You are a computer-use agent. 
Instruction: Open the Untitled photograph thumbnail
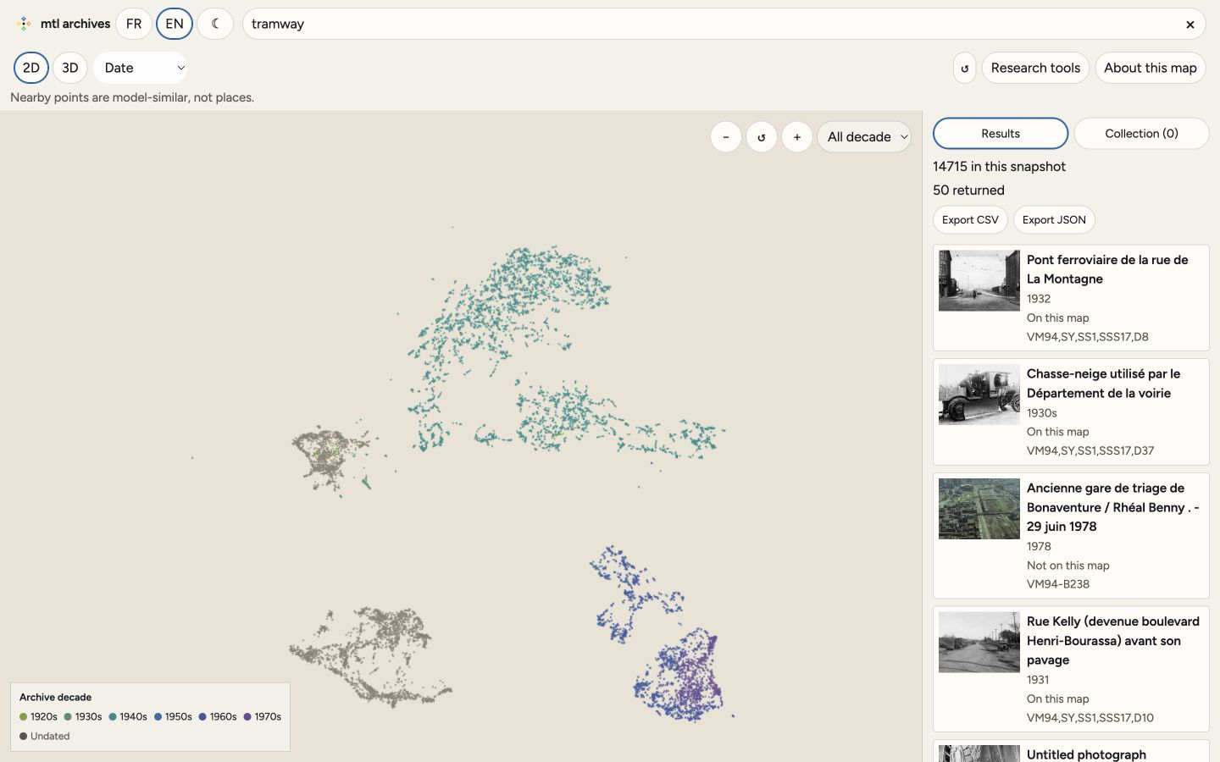click(x=979, y=754)
